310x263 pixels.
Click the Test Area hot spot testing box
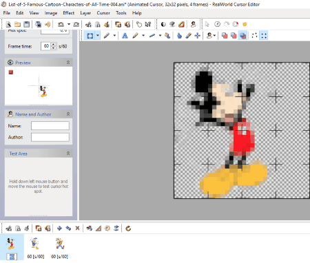tap(39, 187)
